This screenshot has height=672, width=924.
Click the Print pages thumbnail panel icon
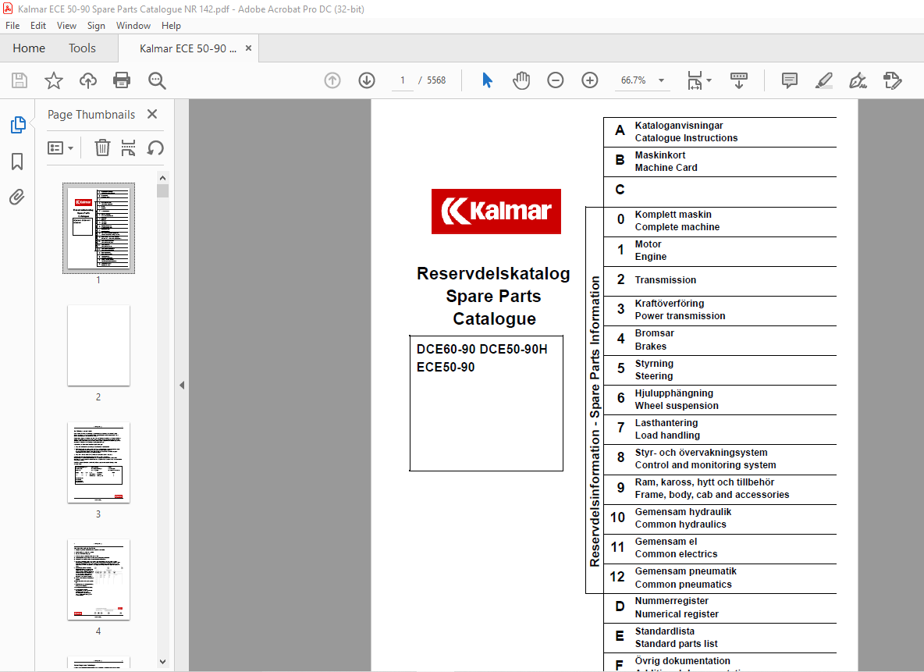pos(128,148)
